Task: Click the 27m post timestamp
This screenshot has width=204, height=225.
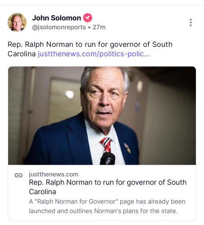Action: 99,27
